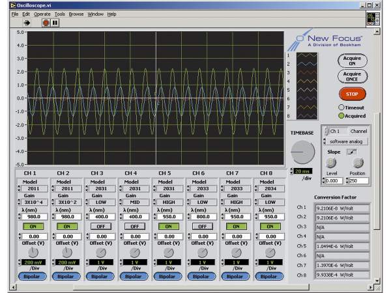391x293 pixels.
Task: Click the trigger Level knob
Action: pyautogui.click(x=331, y=163)
